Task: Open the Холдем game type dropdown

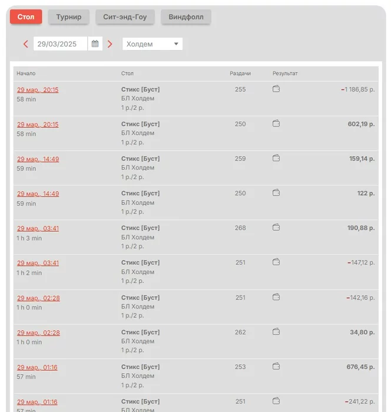Action: [153, 44]
